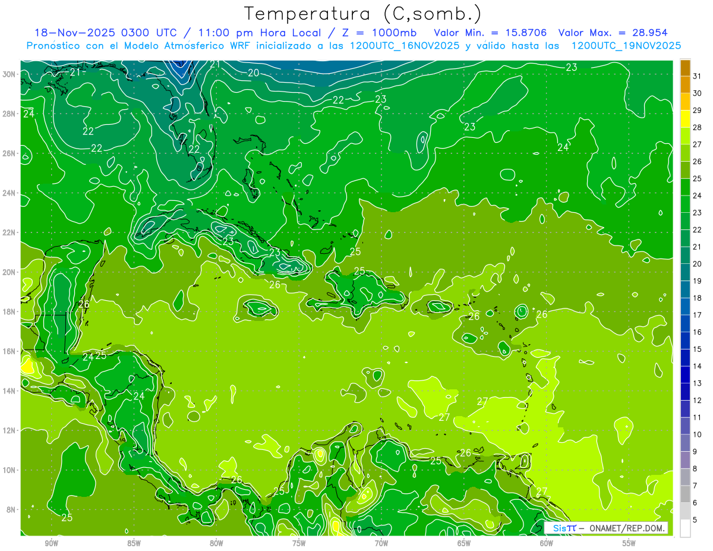
Task: Pick the orange swatch between 30 and 31
Action: [x=685, y=84]
